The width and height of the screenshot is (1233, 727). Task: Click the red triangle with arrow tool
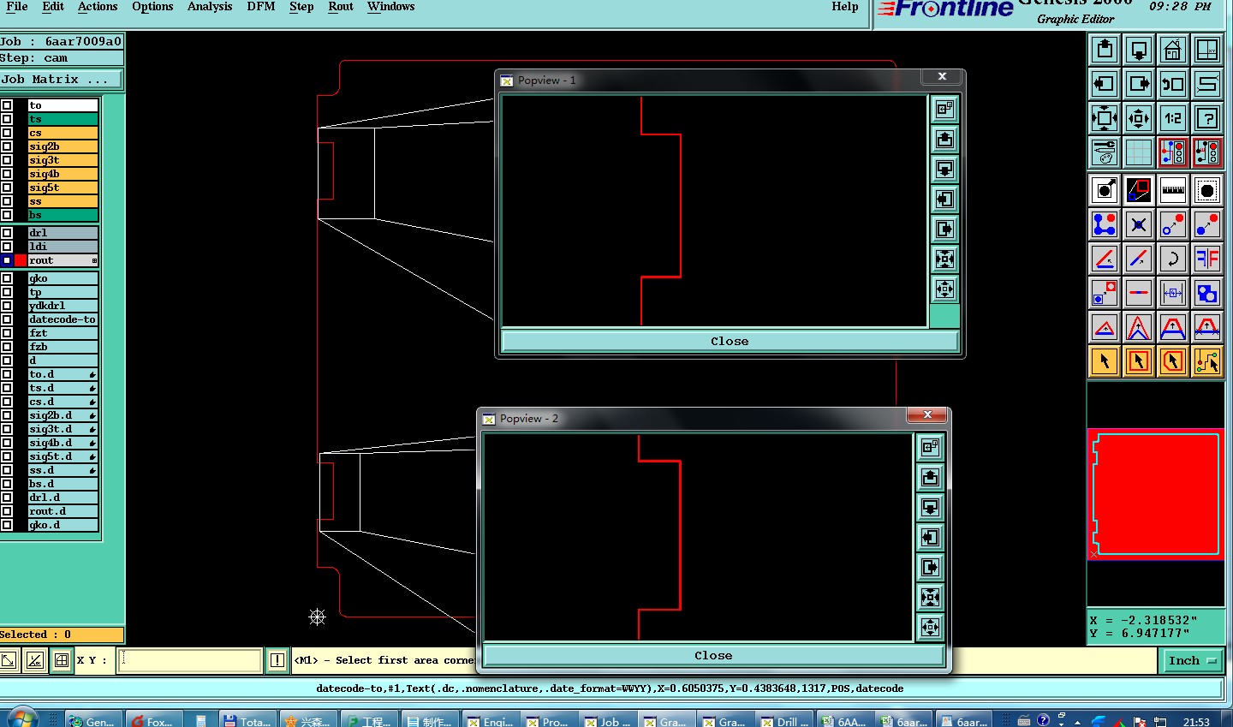[x=1105, y=327]
